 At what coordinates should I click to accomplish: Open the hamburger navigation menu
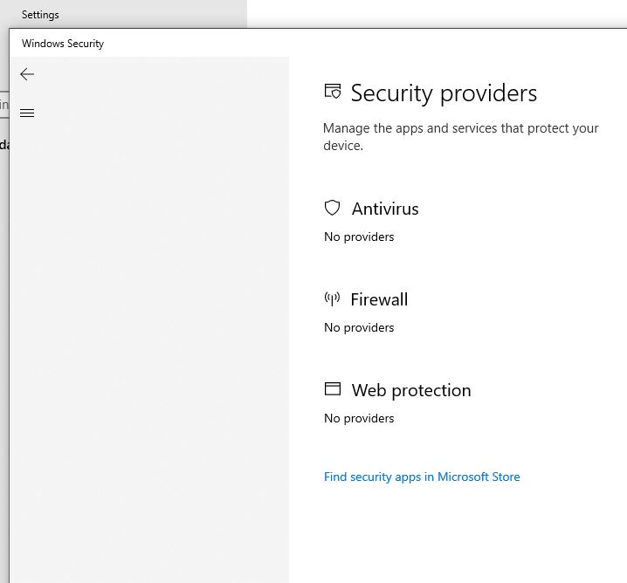point(27,113)
